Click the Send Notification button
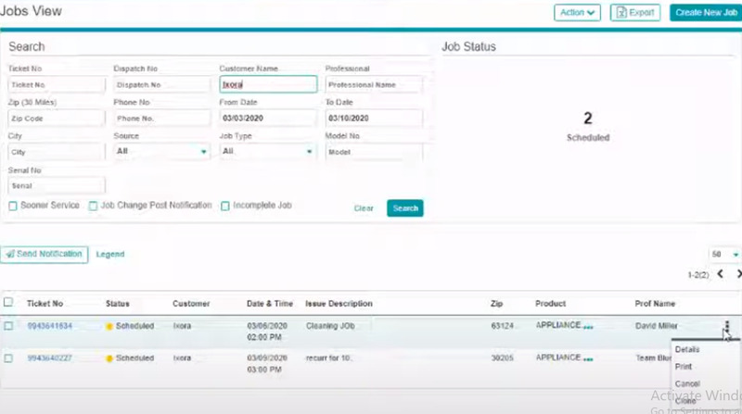This screenshot has height=414, width=742. click(x=44, y=255)
